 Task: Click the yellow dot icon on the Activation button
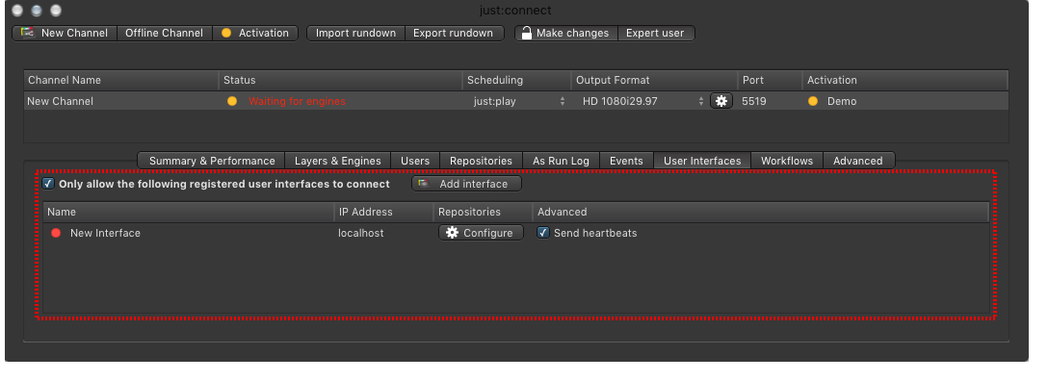click(226, 33)
